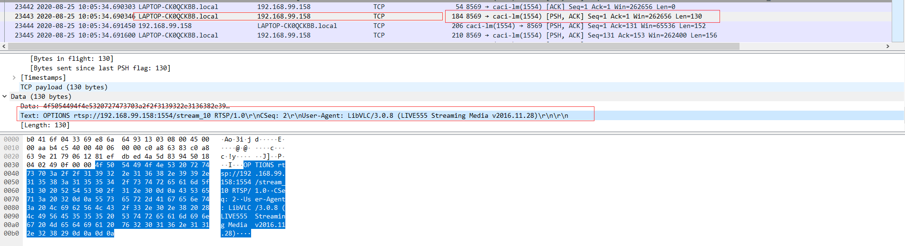Select the TCP payload (130 bytes) row
Image resolution: width=905 pixels, height=246 pixels.
tap(64, 87)
